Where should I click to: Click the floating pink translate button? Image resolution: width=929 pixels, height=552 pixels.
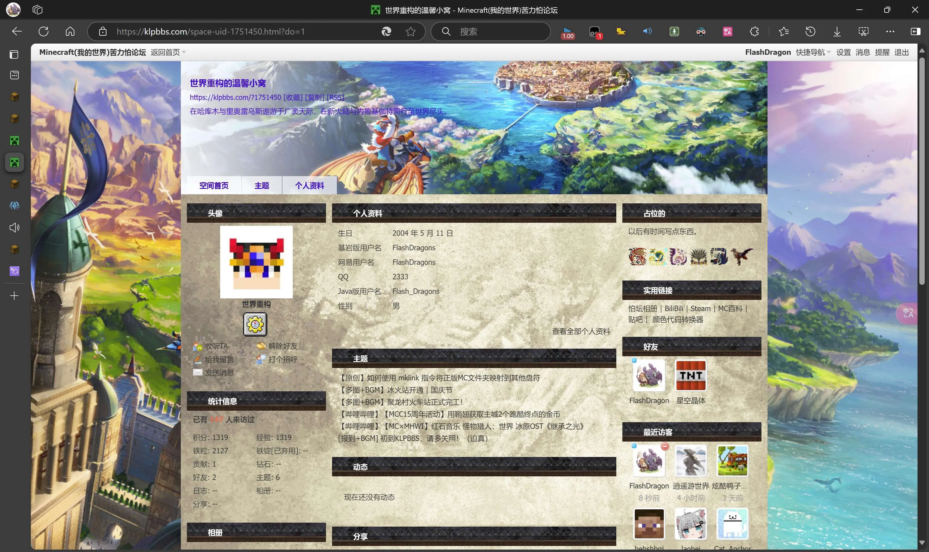pyautogui.click(x=908, y=313)
